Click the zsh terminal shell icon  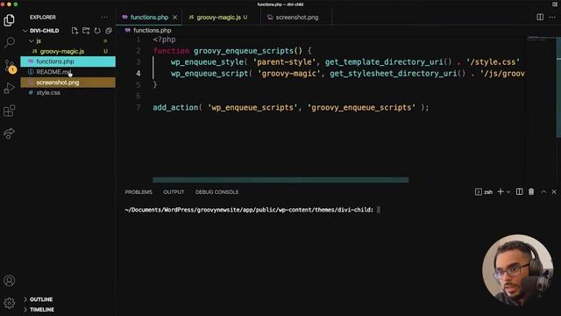click(x=479, y=192)
